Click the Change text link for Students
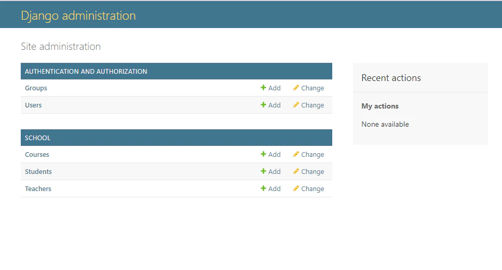The image size is (502, 270). pyautogui.click(x=313, y=171)
